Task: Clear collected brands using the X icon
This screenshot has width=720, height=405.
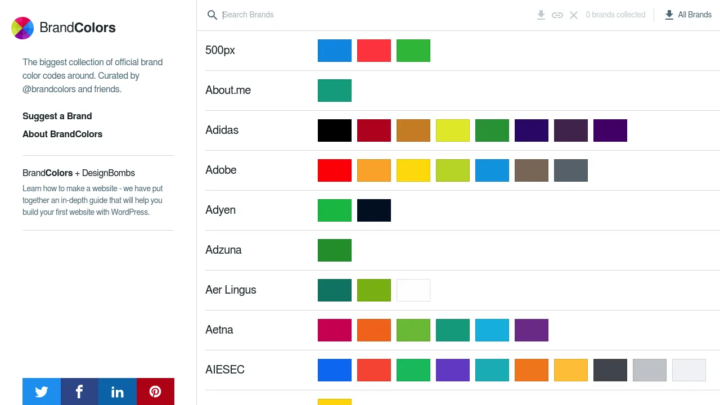Action: pyautogui.click(x=573, y=15)
